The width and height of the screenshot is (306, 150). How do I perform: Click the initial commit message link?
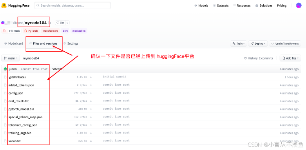click(x=114, y=77)
